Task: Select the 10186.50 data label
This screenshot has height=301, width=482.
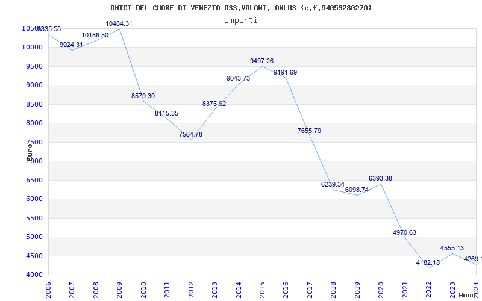Action: (x=95, y=36)
